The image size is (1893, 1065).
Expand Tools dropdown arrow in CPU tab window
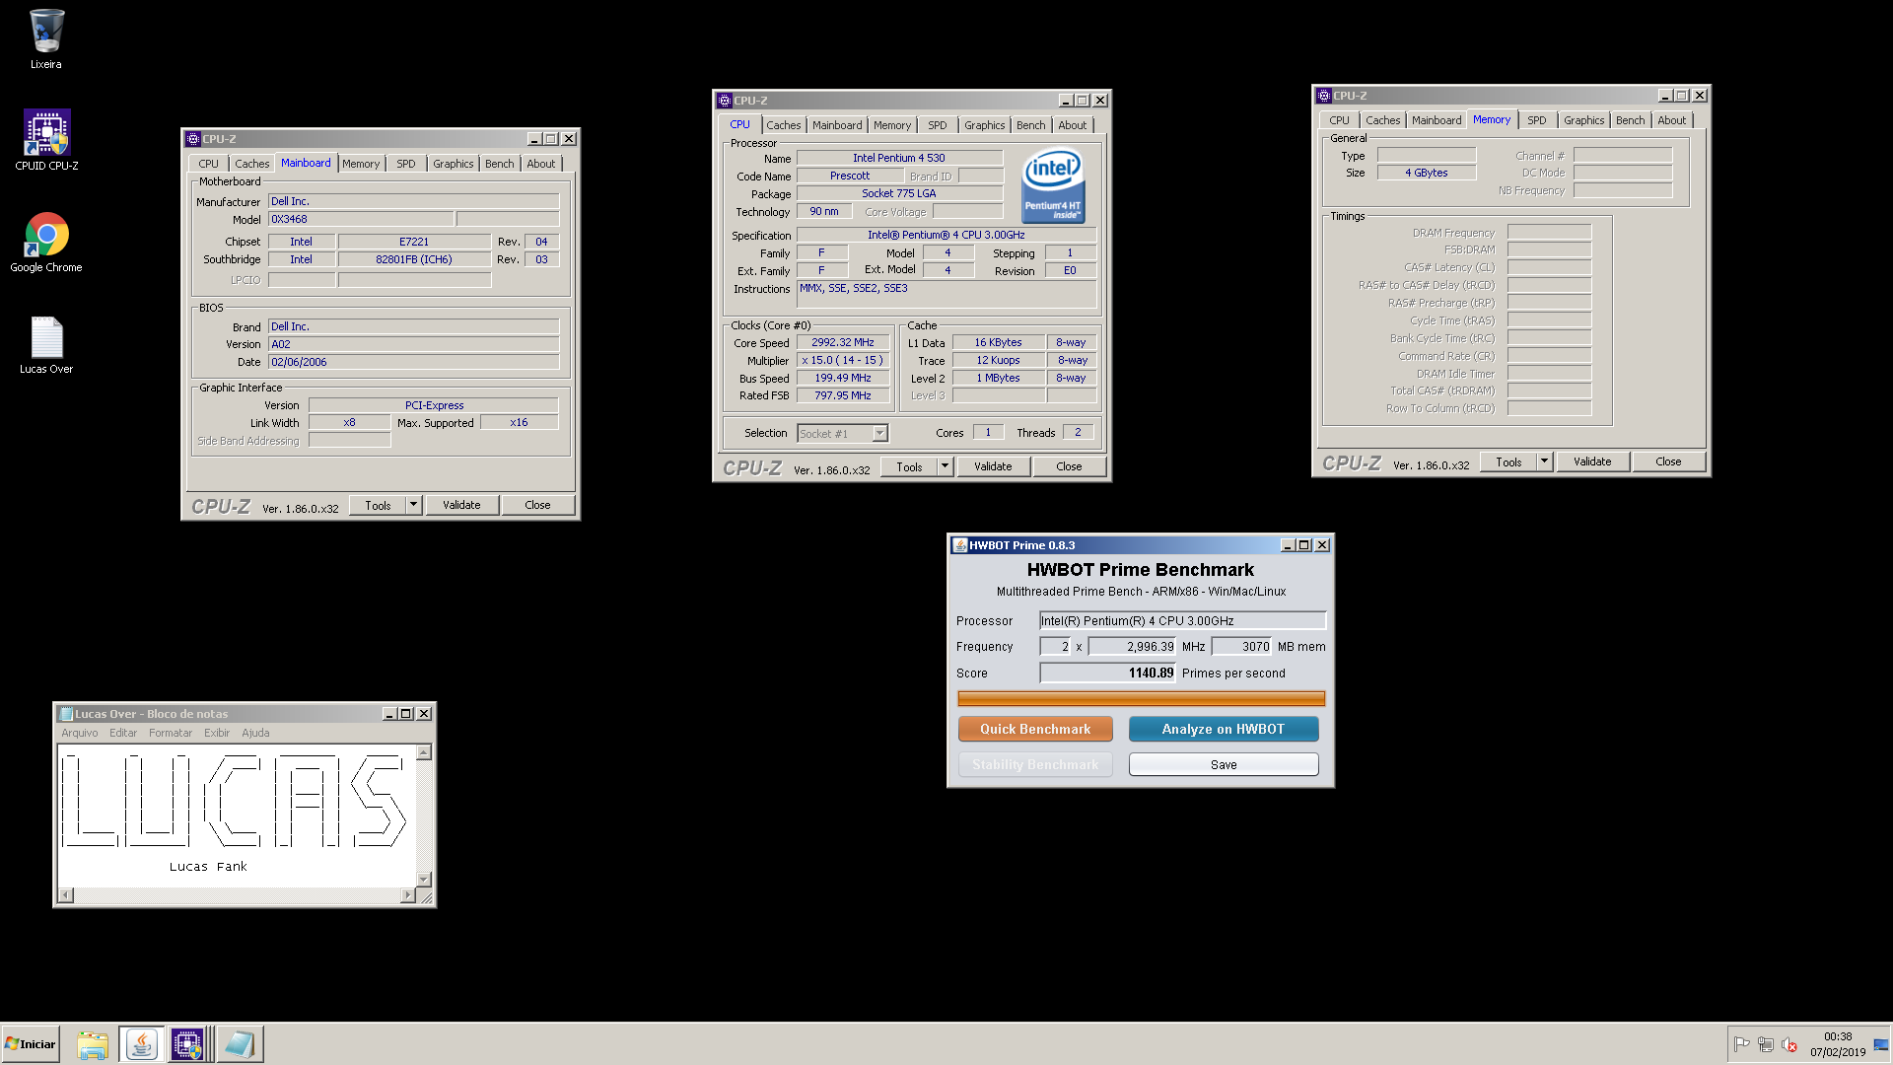point(946,466)
